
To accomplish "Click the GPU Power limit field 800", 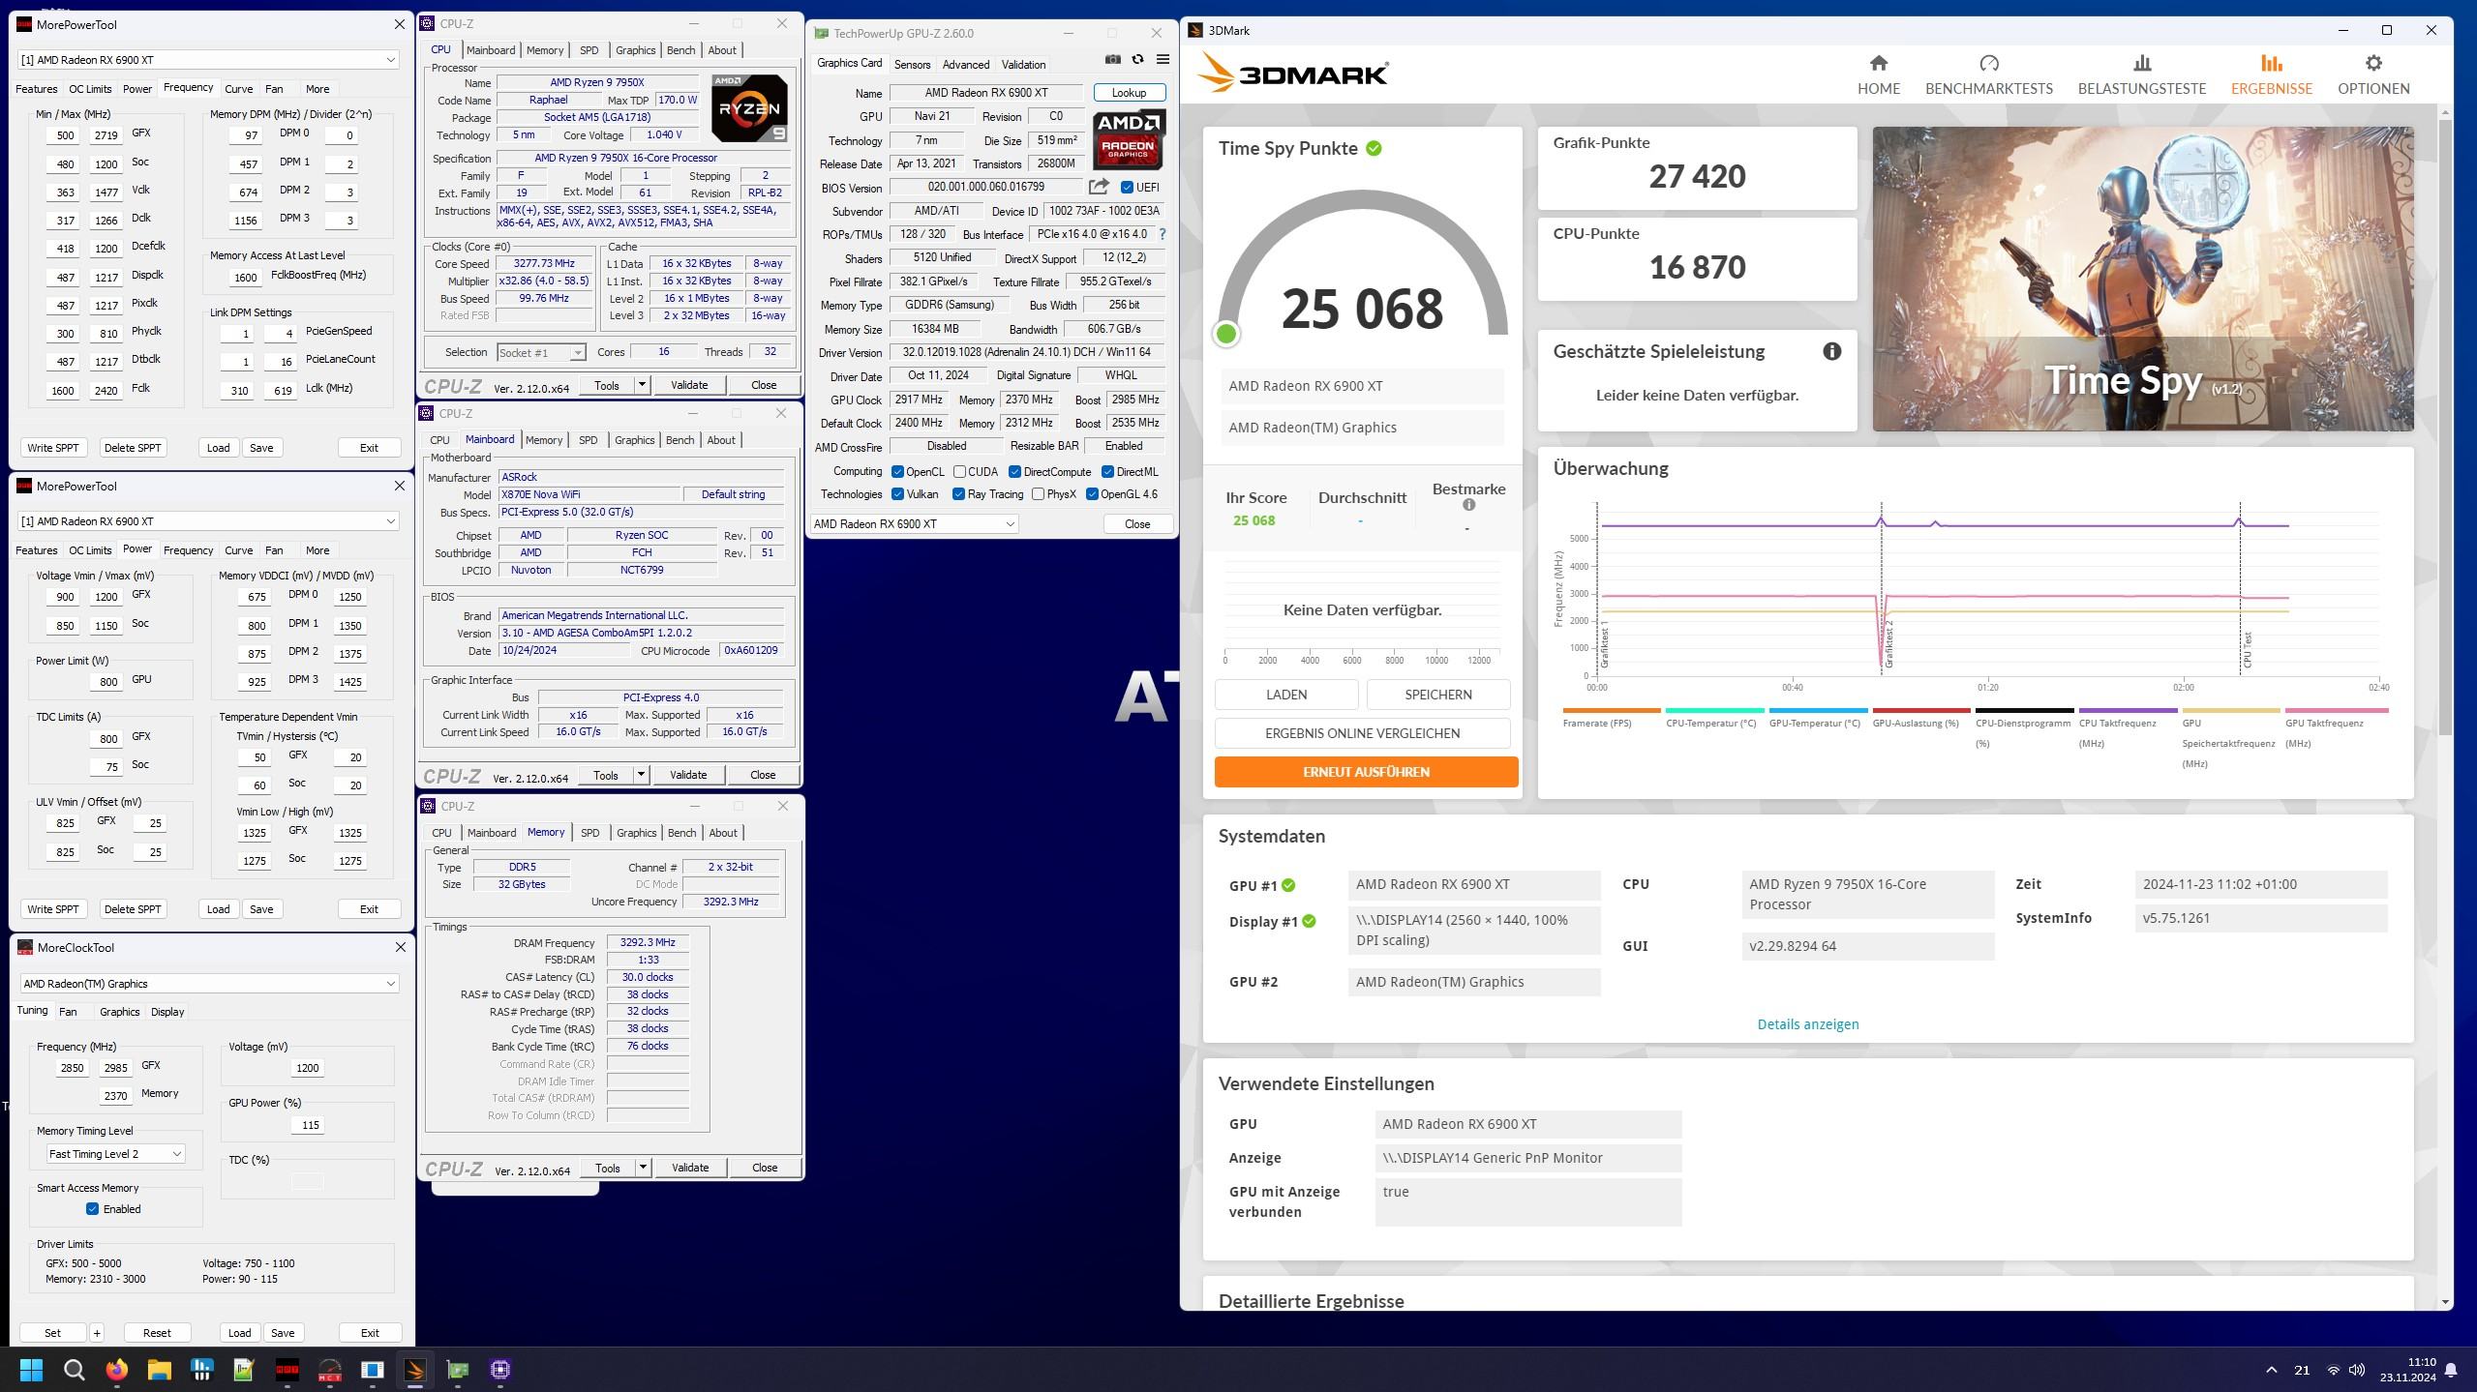I will [106, 681].
